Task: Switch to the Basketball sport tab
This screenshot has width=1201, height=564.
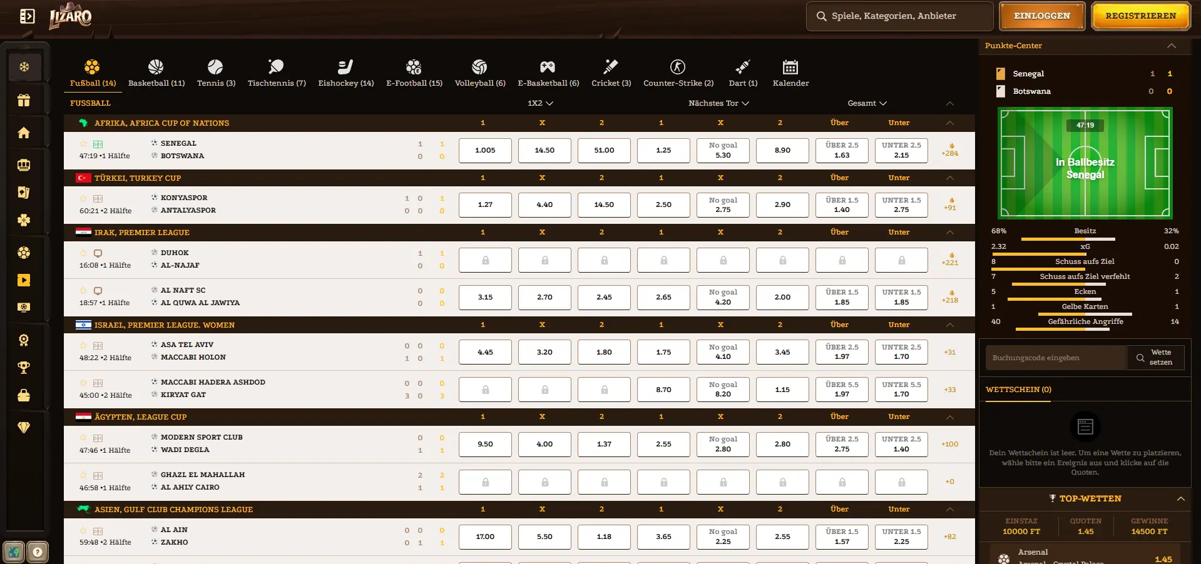Action: pyautogui.click(x=156, y=73)
